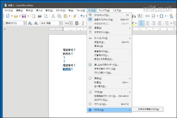The height and width of the screenshot is (118, 177).
Task: Click the Insert field icon
Action: 153,16
